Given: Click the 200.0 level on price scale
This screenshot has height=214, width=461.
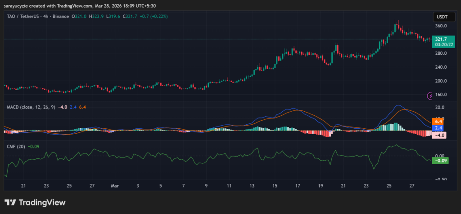Looking at the screenshot, I should (441, 81).
